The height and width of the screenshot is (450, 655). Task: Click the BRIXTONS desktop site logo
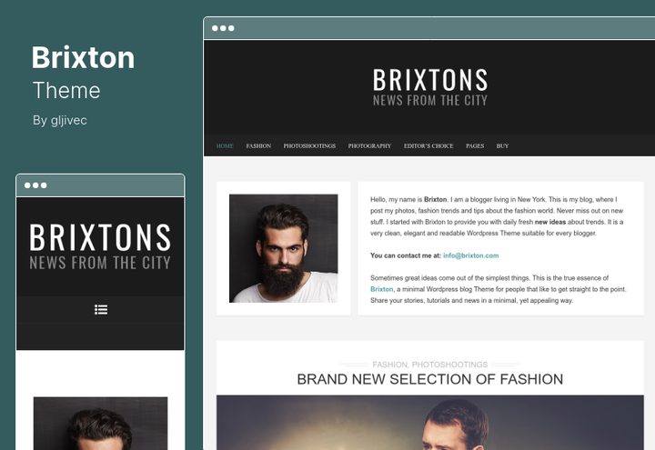429,80
